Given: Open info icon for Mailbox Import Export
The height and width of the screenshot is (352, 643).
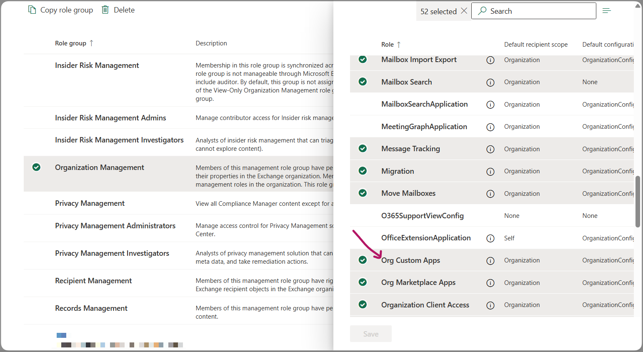Looking at the screenshot, I should (x=490, y=60).
